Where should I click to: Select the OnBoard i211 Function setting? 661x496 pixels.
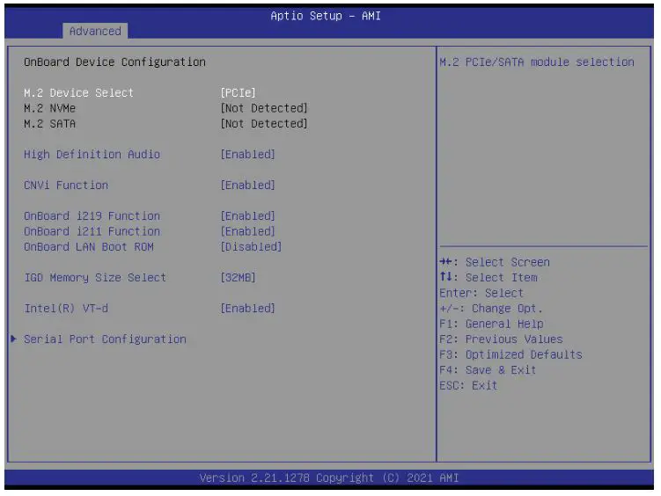pos(92,231)
